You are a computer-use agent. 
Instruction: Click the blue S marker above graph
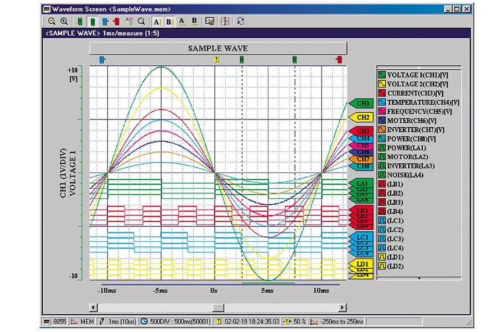pyautogui.click(x=102, y=59)
